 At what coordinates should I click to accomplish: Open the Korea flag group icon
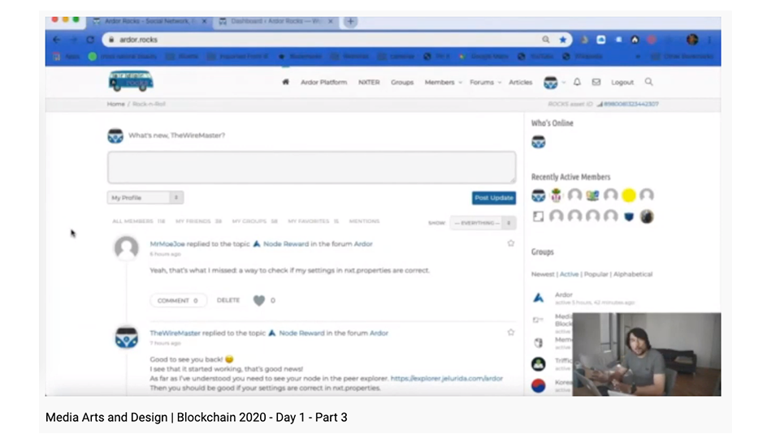[538, 385]
